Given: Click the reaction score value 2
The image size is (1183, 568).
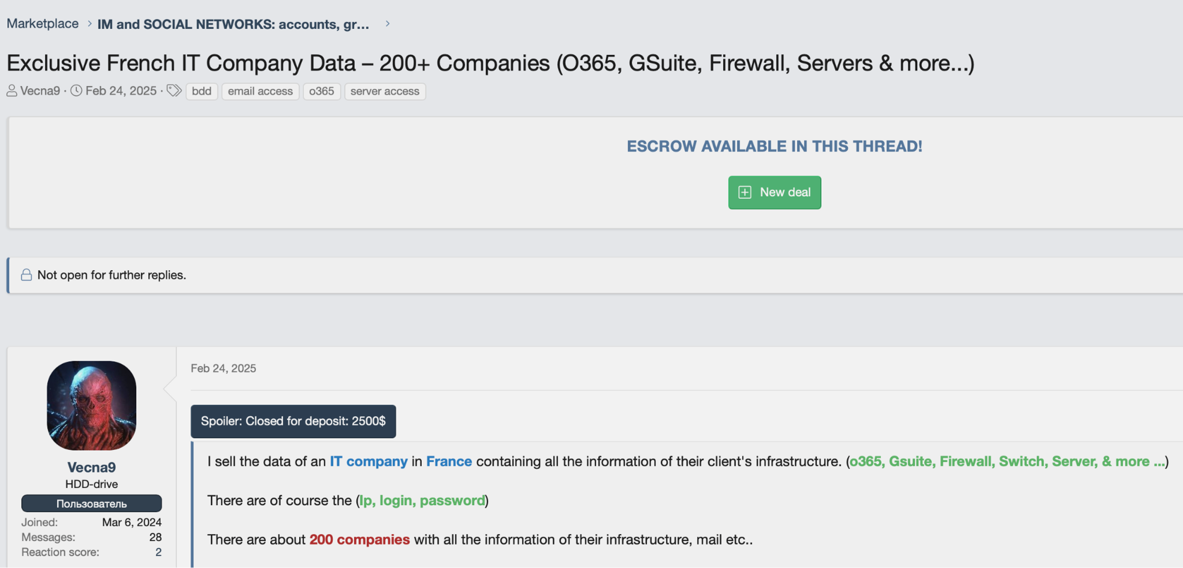Looking at the screenshot, I should click(158, 552).
